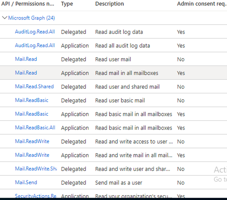
Task: Open the Application Mail.Read permission link
Action: (x=26, y=73)
